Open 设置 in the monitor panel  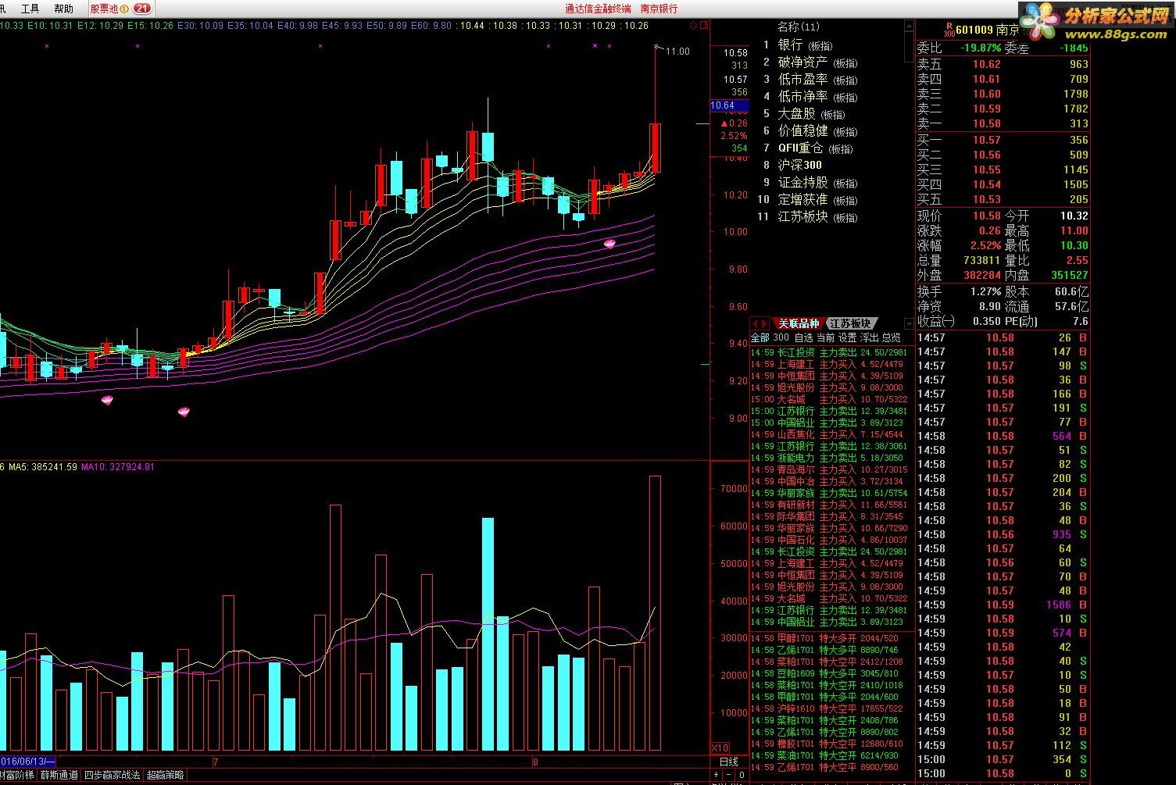(x=847, y=337)
